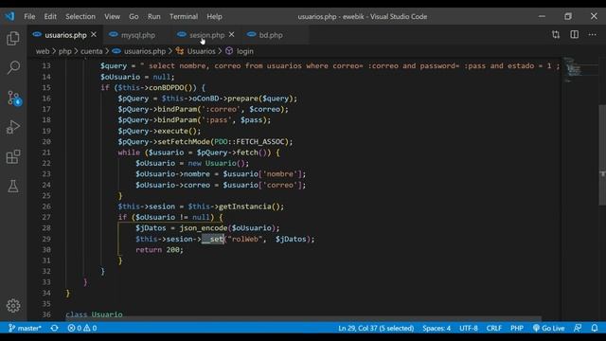Open the View menu
The image size is (606, 341).
pyautogui.click(x=112, y=17)
